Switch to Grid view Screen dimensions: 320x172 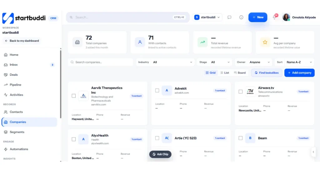pos(211,73)
